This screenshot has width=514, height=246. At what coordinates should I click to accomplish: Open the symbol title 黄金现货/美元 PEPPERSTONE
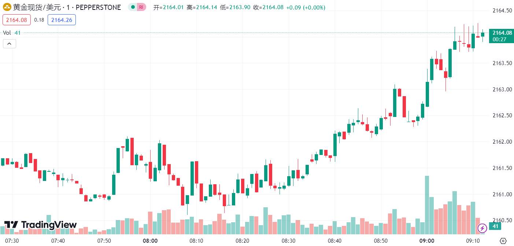[67, 7]
